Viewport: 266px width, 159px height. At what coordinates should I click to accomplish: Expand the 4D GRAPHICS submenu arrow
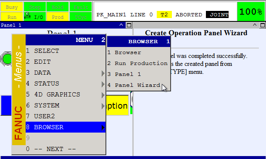click(103, 95)
